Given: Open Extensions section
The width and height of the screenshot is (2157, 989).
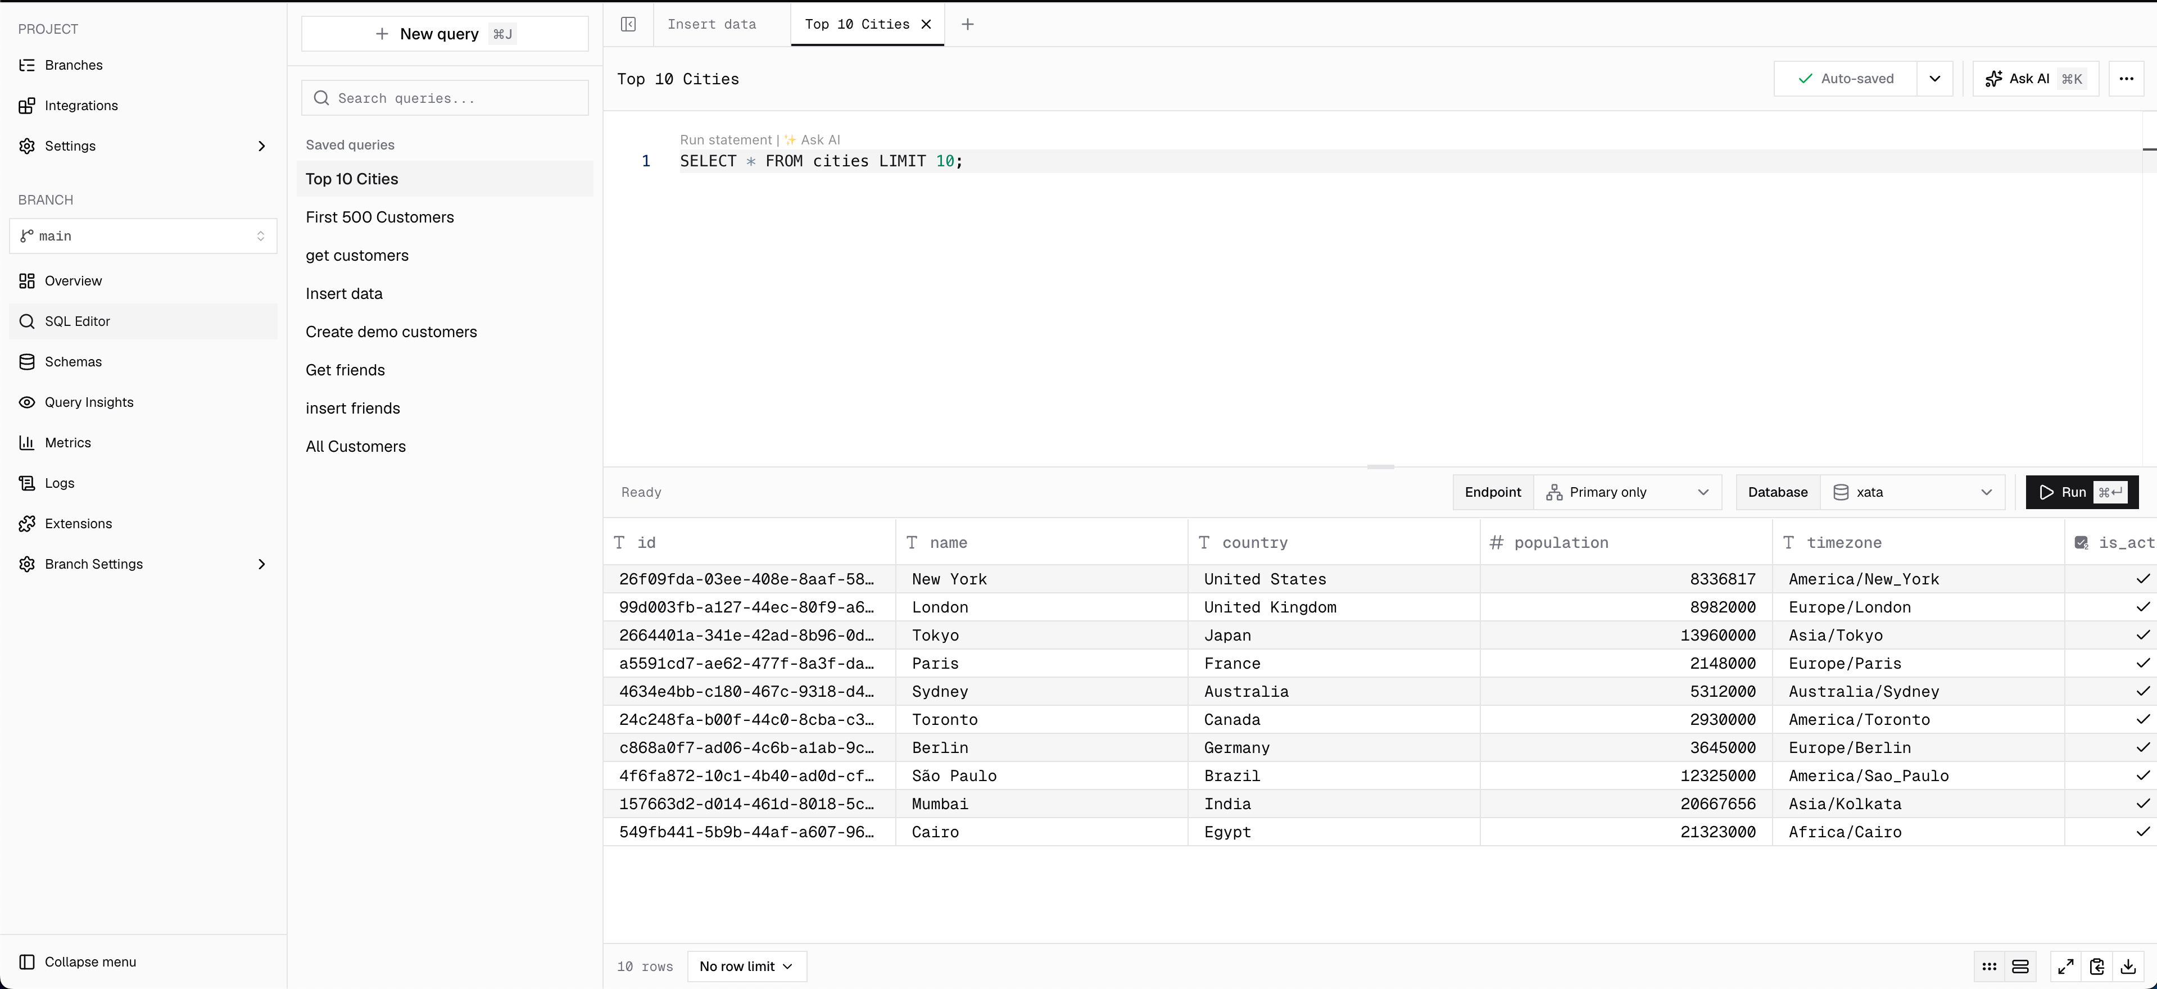Looking at the screenshot, I should (x=143, y=524).
